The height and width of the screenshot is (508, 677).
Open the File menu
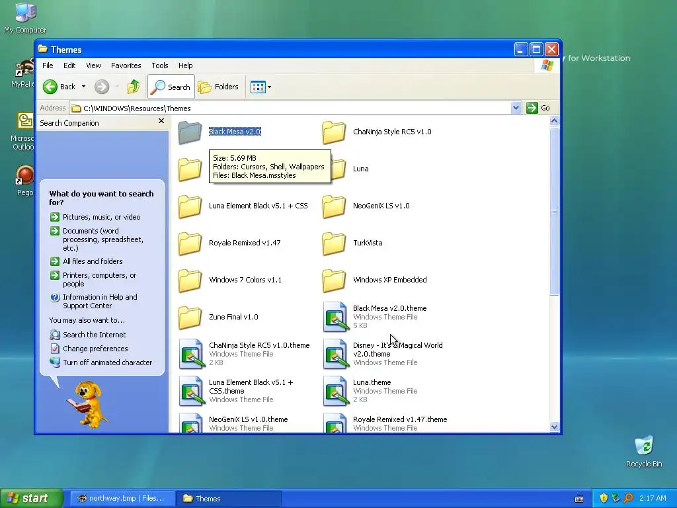48,65
